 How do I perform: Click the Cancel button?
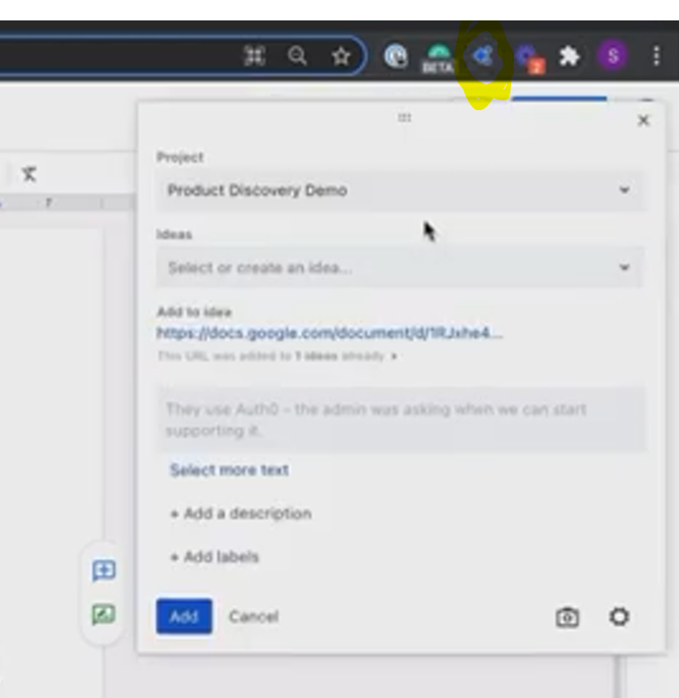coord(254,616)
